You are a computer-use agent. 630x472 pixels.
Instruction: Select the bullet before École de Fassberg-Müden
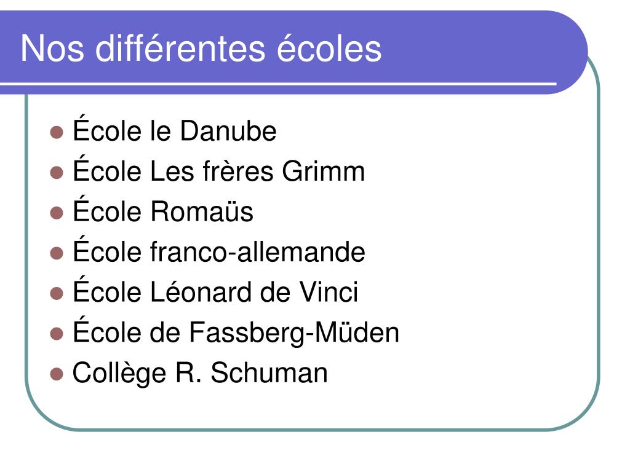(x=57, y=334)
